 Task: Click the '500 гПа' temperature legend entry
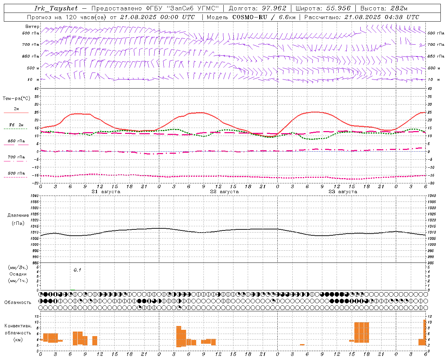[16, 173]
